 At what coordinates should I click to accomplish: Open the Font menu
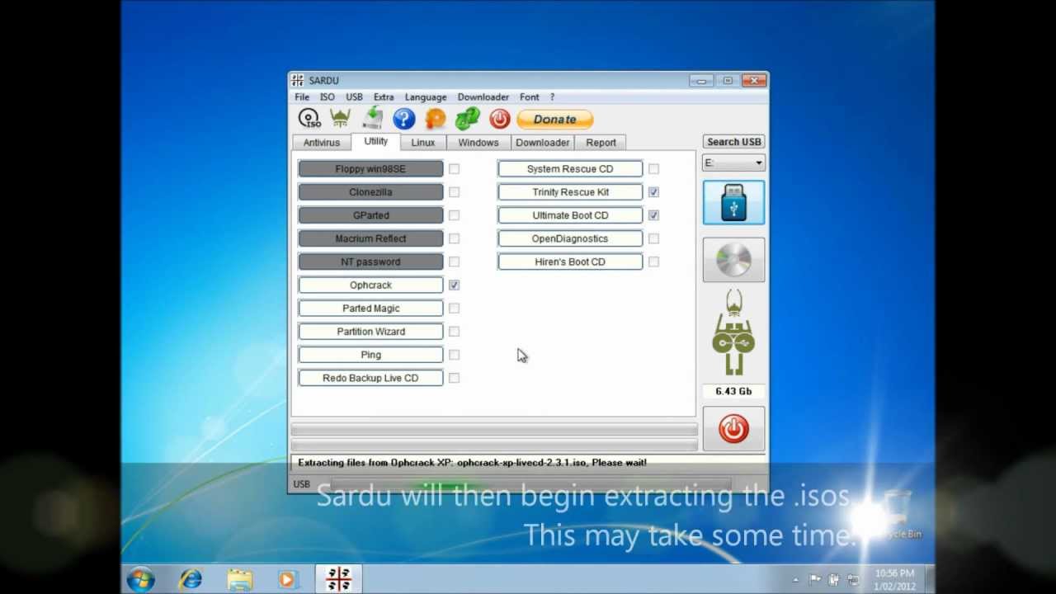(530, 97)
